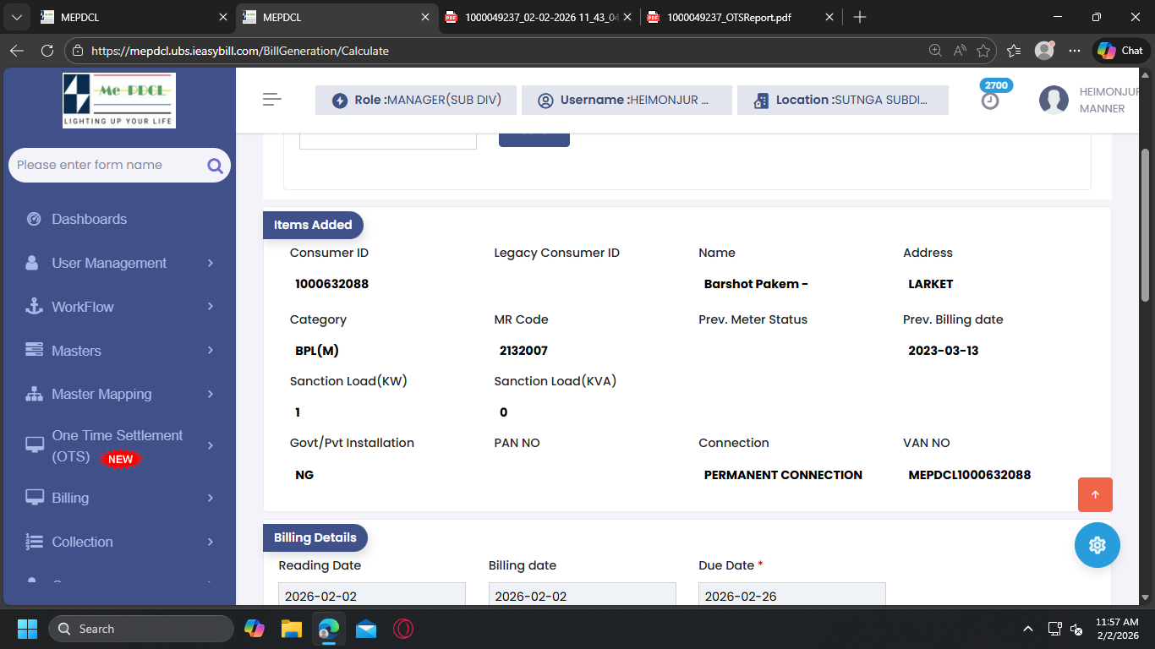
Task: Click the Due Date input field
Action: tap(791, 595)
